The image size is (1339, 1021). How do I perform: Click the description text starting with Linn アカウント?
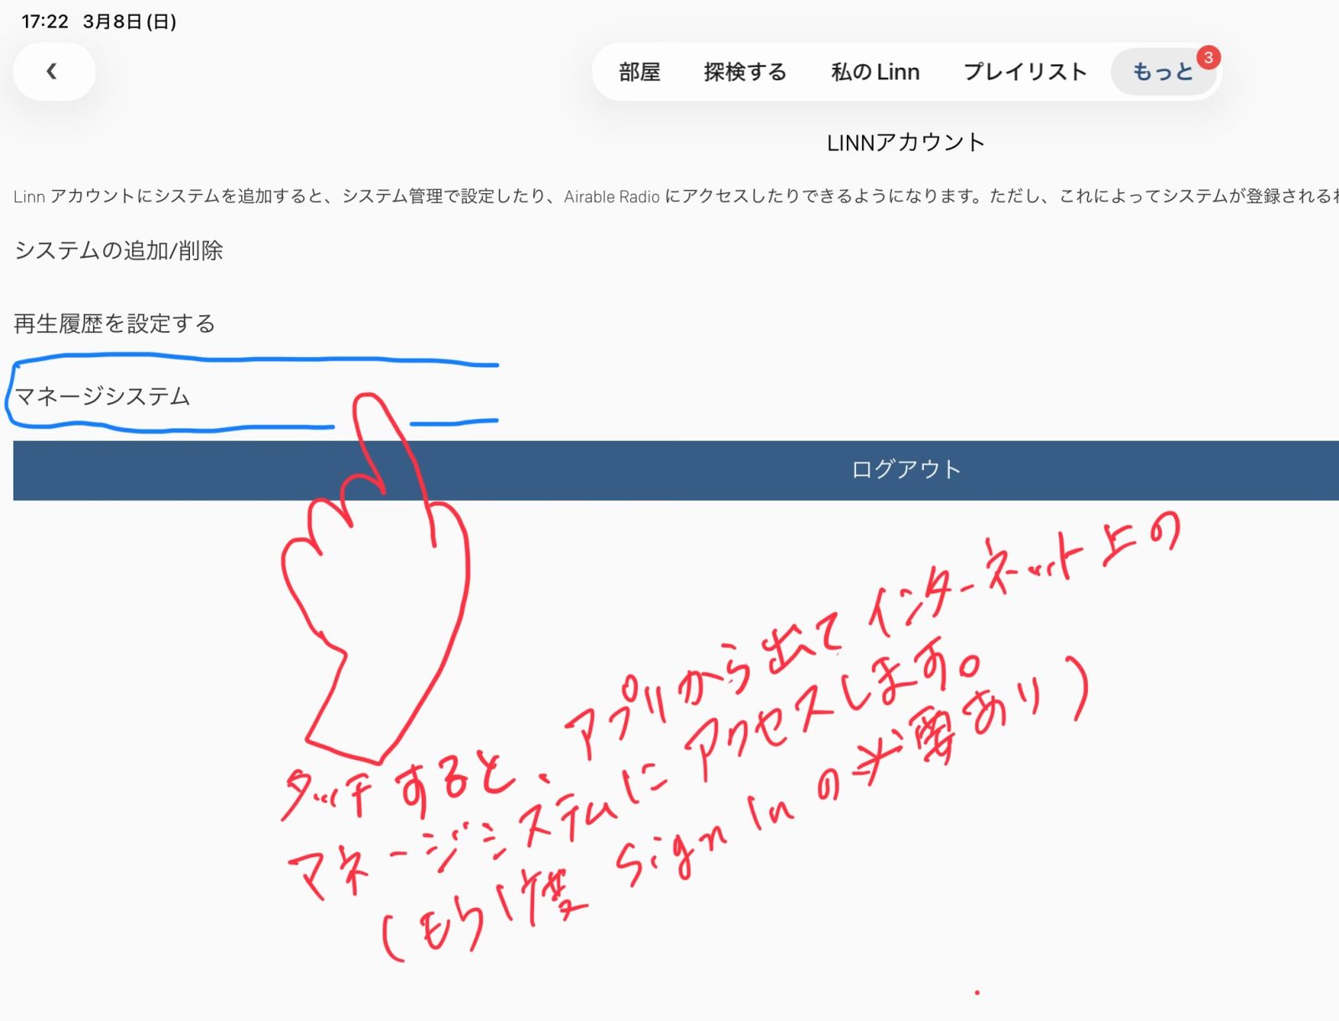[335, 197]
